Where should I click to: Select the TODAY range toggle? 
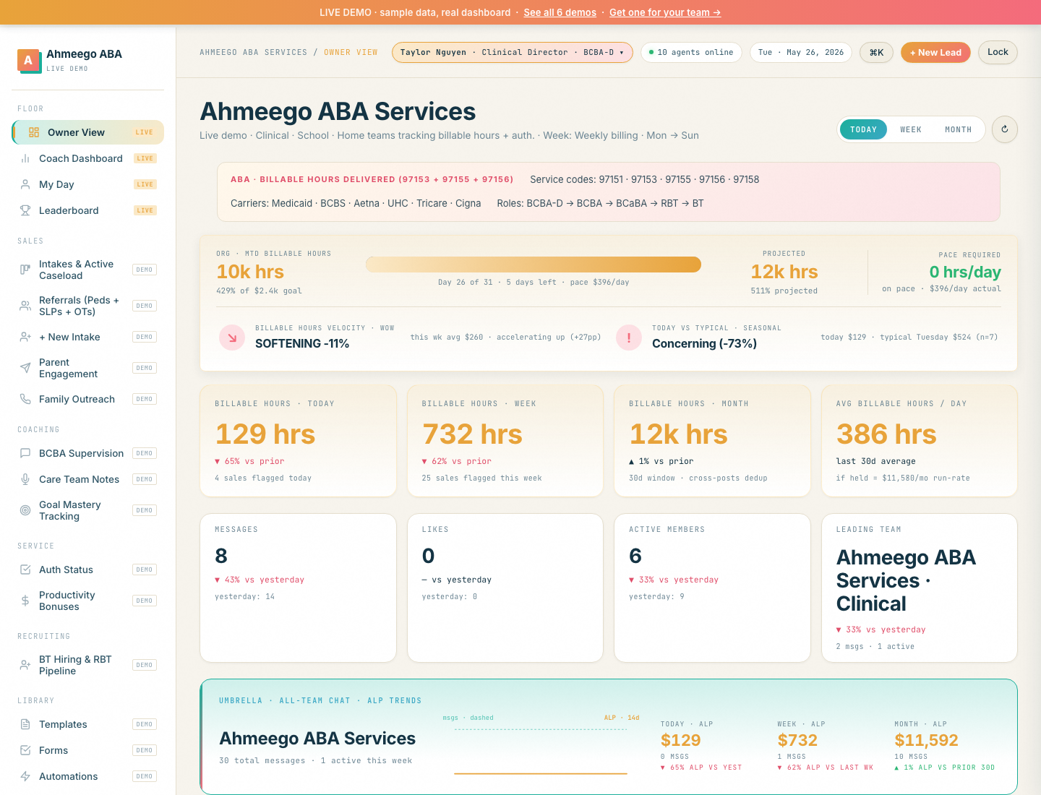click(x=863, y=129)
